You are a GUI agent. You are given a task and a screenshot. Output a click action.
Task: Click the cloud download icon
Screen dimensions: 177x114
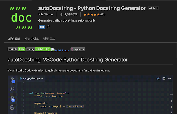point(61,15)
